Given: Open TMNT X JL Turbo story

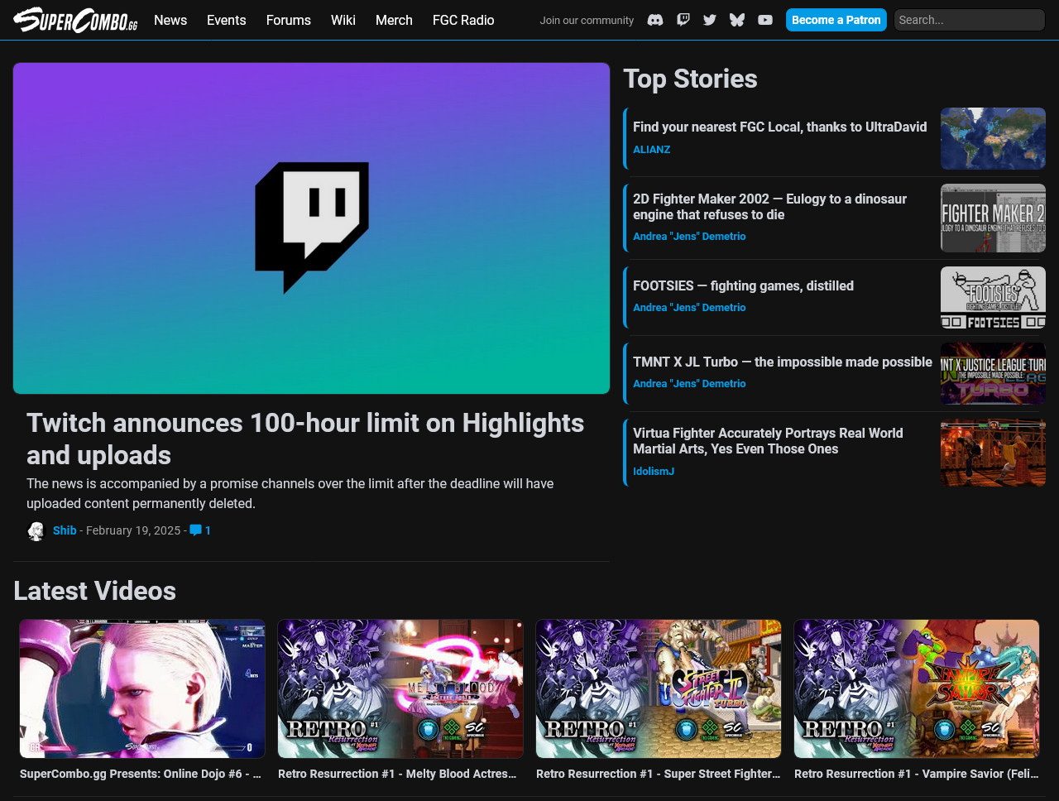Looking at the screenshot, I should point(783,362).
